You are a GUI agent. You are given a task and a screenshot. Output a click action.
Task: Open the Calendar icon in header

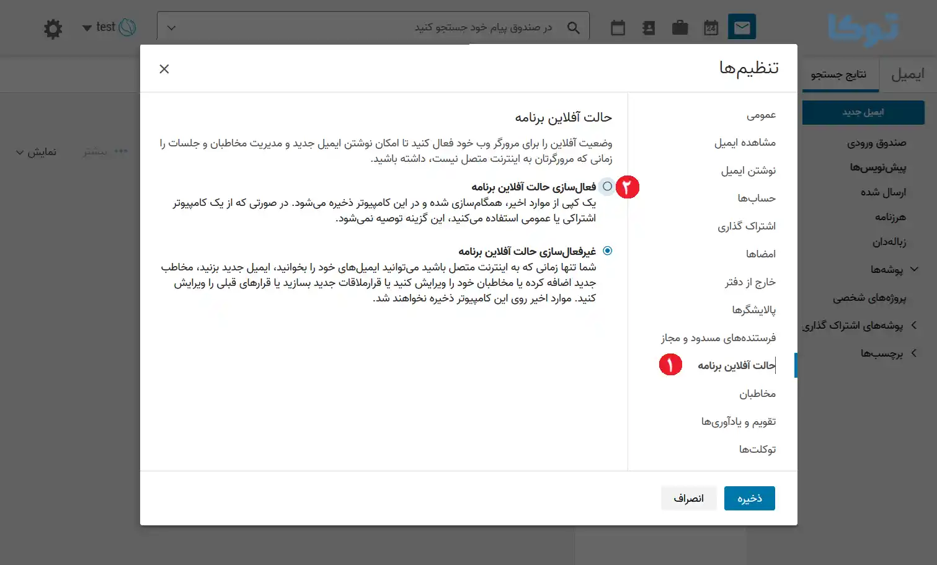point(711,27)
